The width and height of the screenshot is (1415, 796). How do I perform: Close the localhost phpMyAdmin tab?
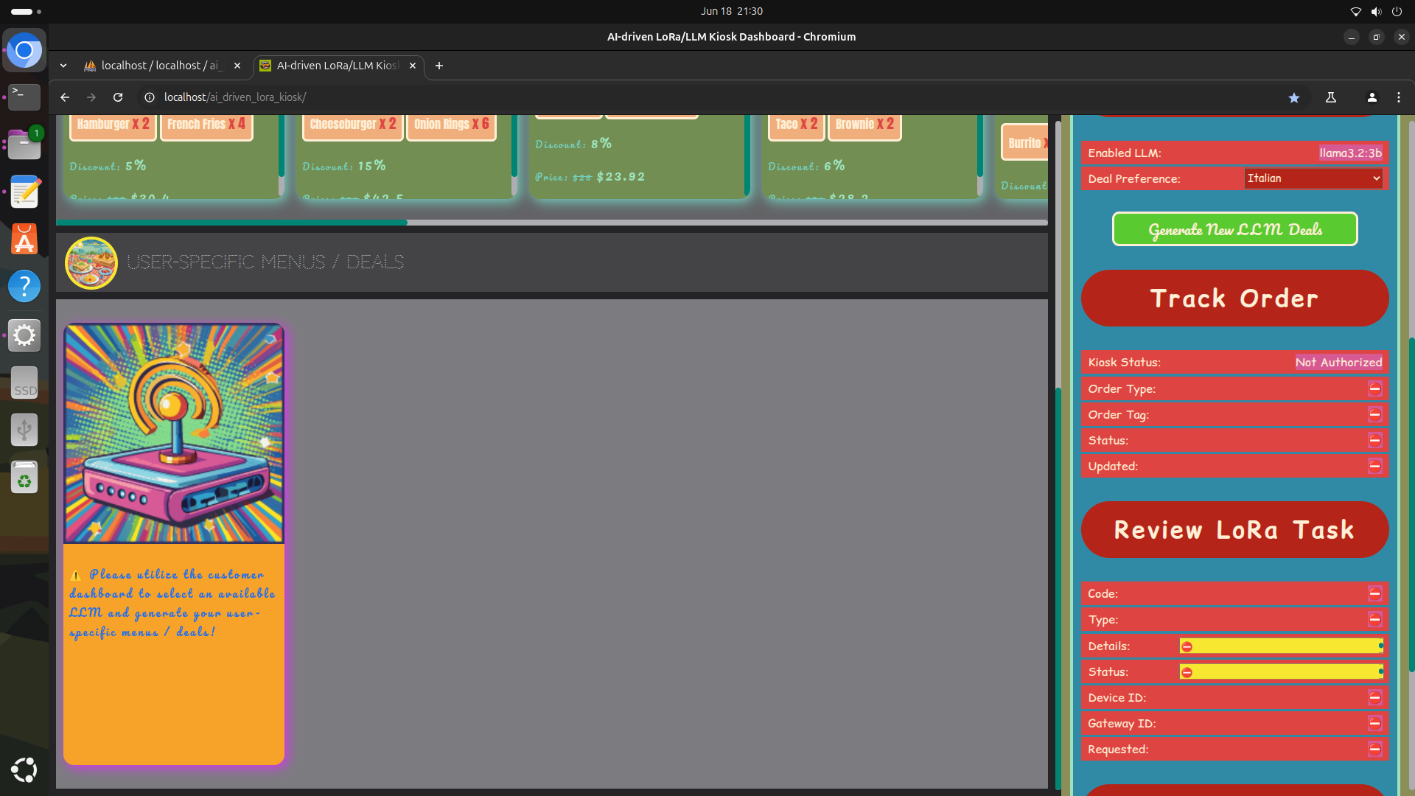point(237,66)
